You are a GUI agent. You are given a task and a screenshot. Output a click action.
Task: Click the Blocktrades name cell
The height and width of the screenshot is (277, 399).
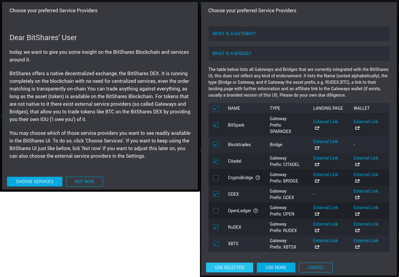[x=239, y=145]
